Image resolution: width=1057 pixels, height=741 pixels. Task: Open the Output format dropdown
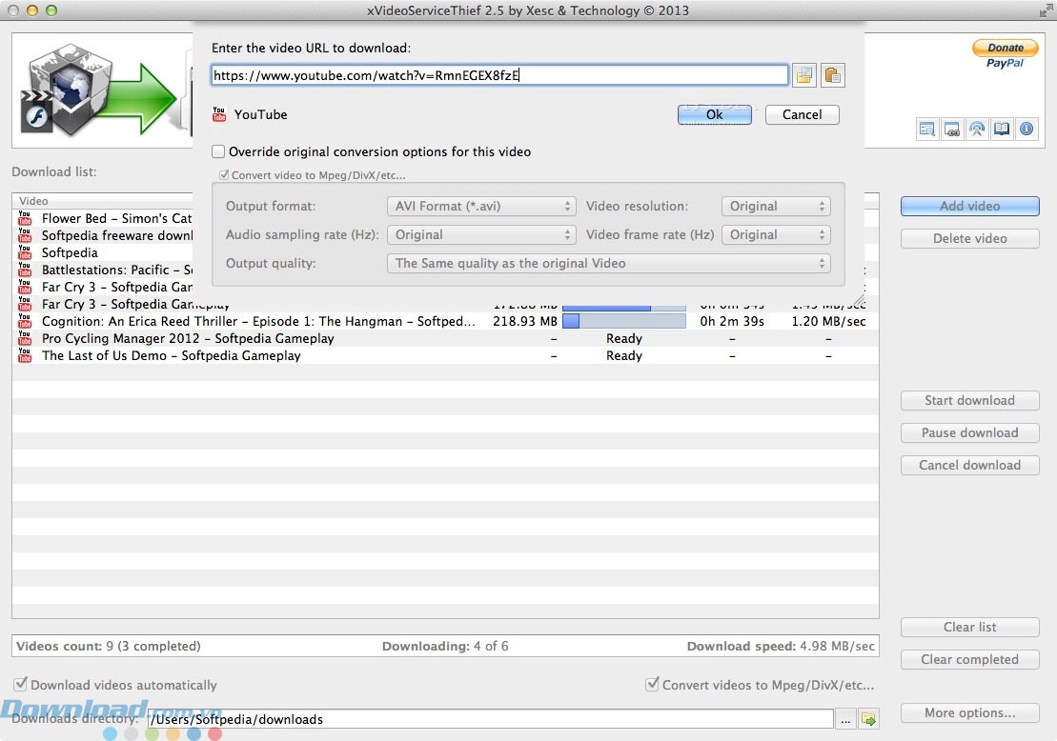[x=480, y=206]
